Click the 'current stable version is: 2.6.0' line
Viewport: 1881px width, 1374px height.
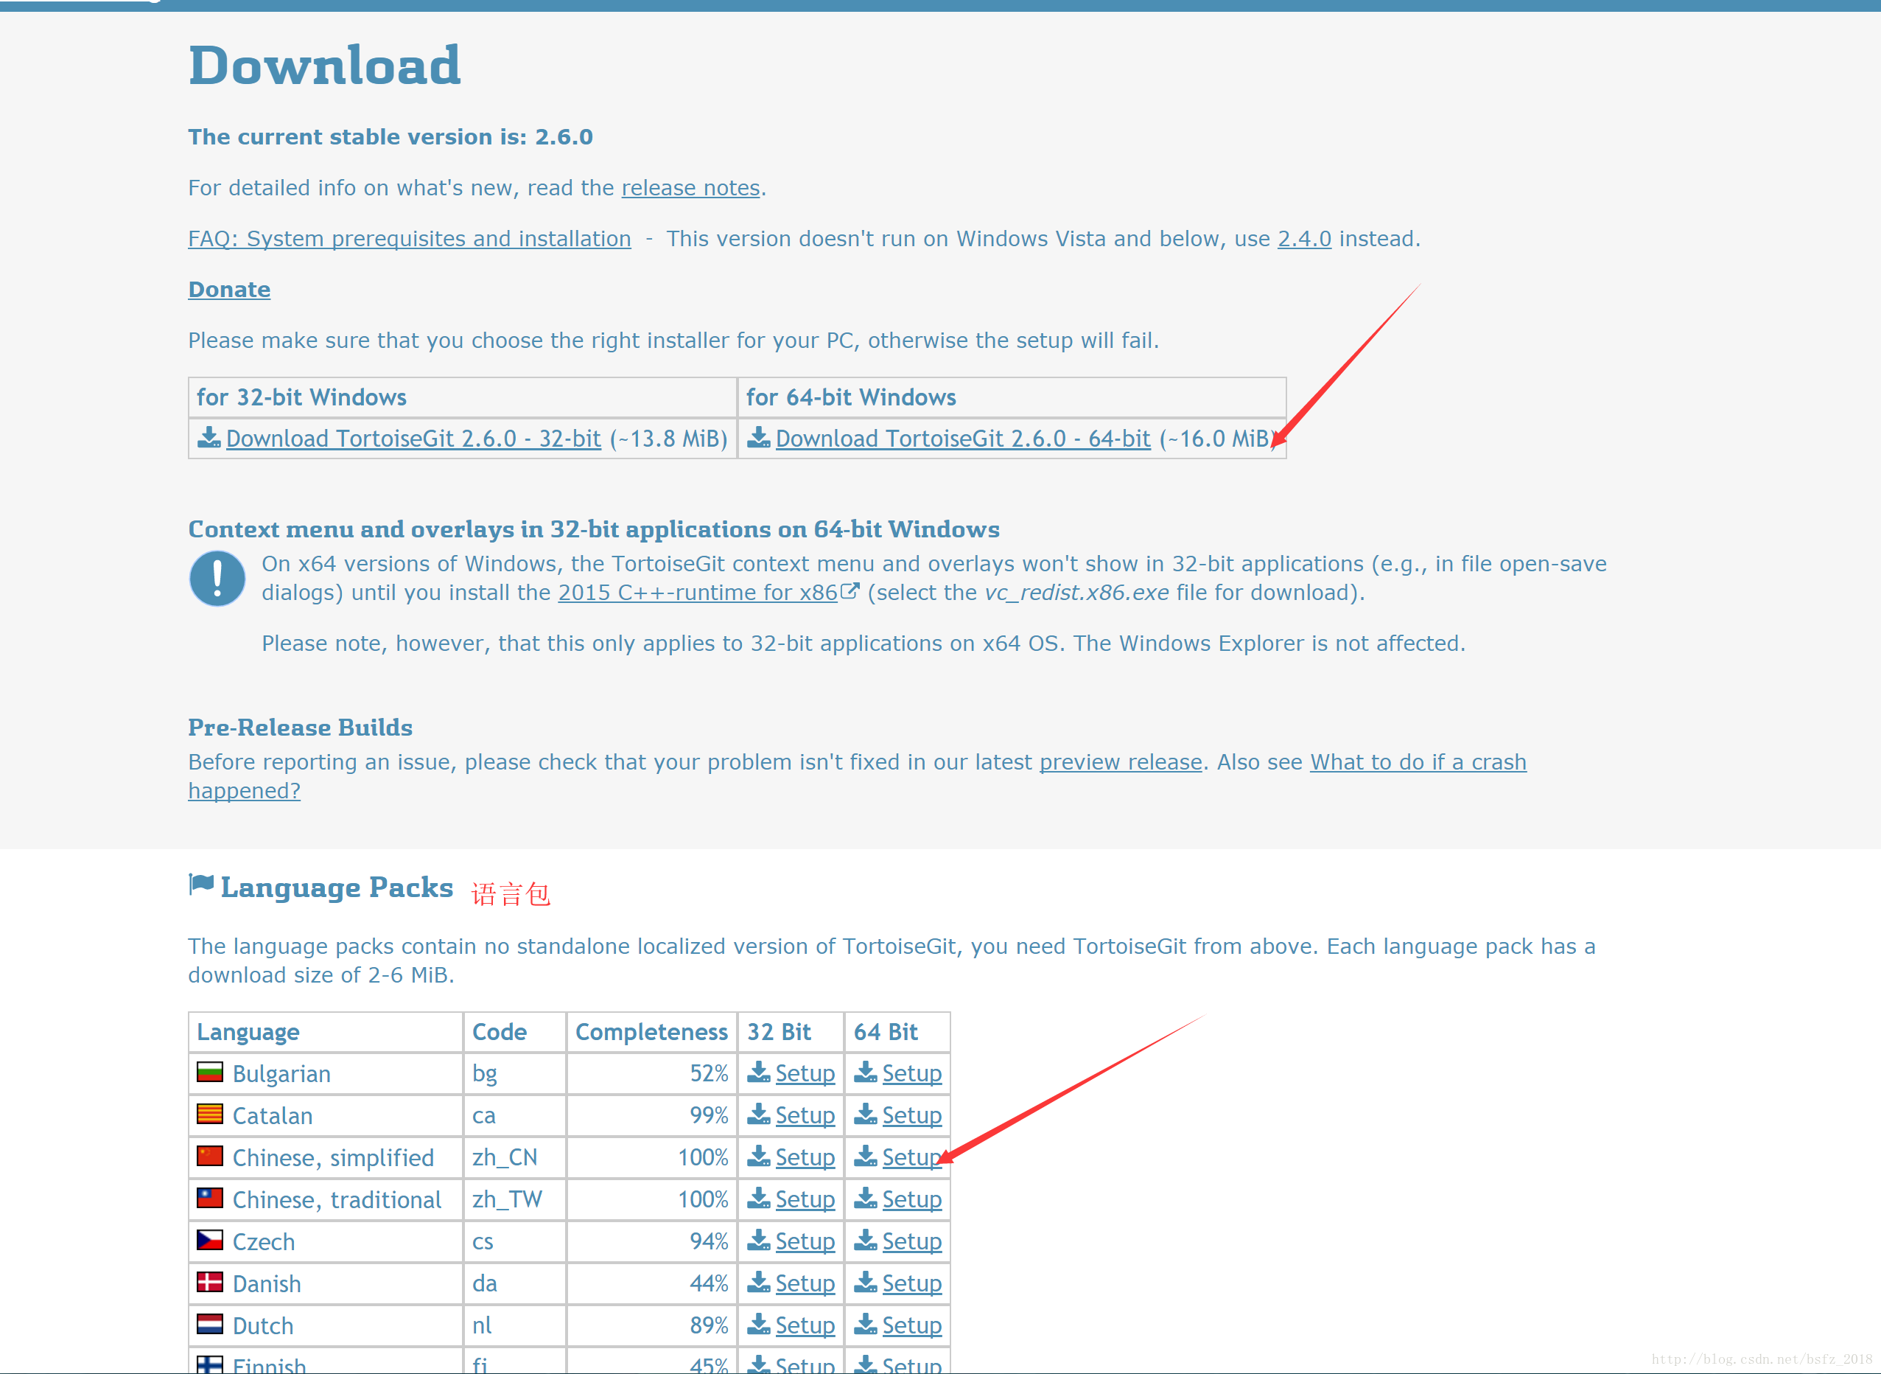(x=390, y=136)
